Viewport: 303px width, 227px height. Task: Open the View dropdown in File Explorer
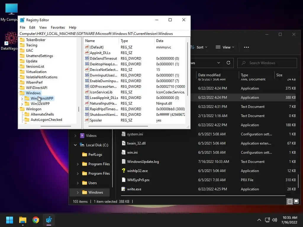[225, 47]
